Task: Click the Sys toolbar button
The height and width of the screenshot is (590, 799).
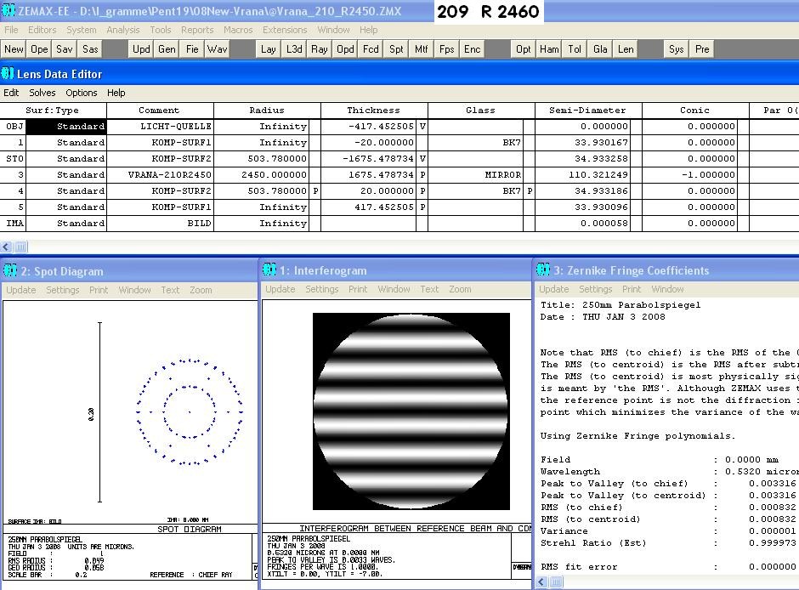Action: tap(677, 49)
